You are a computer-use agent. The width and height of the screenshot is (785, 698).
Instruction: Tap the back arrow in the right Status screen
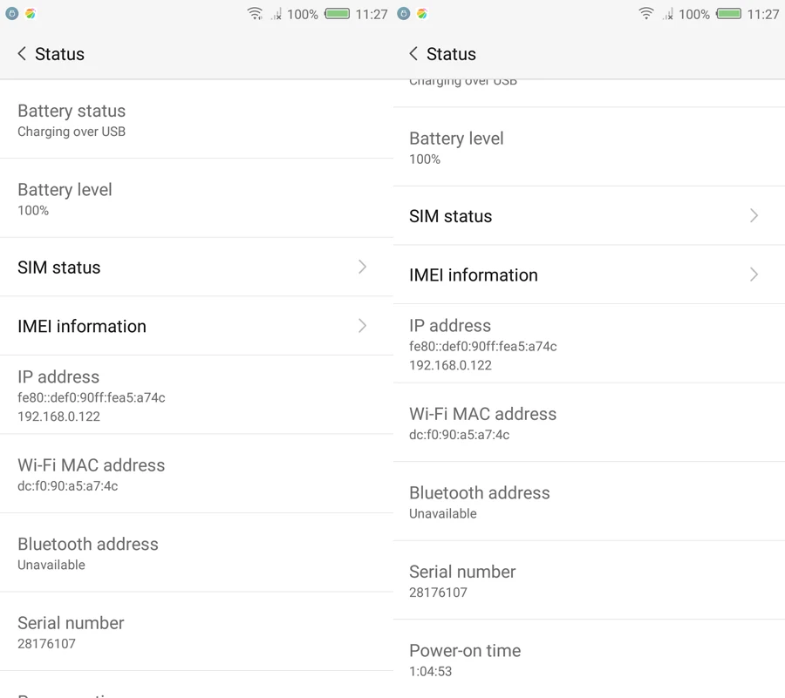(413, 54)
